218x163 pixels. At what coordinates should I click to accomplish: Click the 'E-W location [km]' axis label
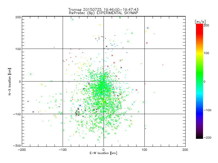point(103,153)
